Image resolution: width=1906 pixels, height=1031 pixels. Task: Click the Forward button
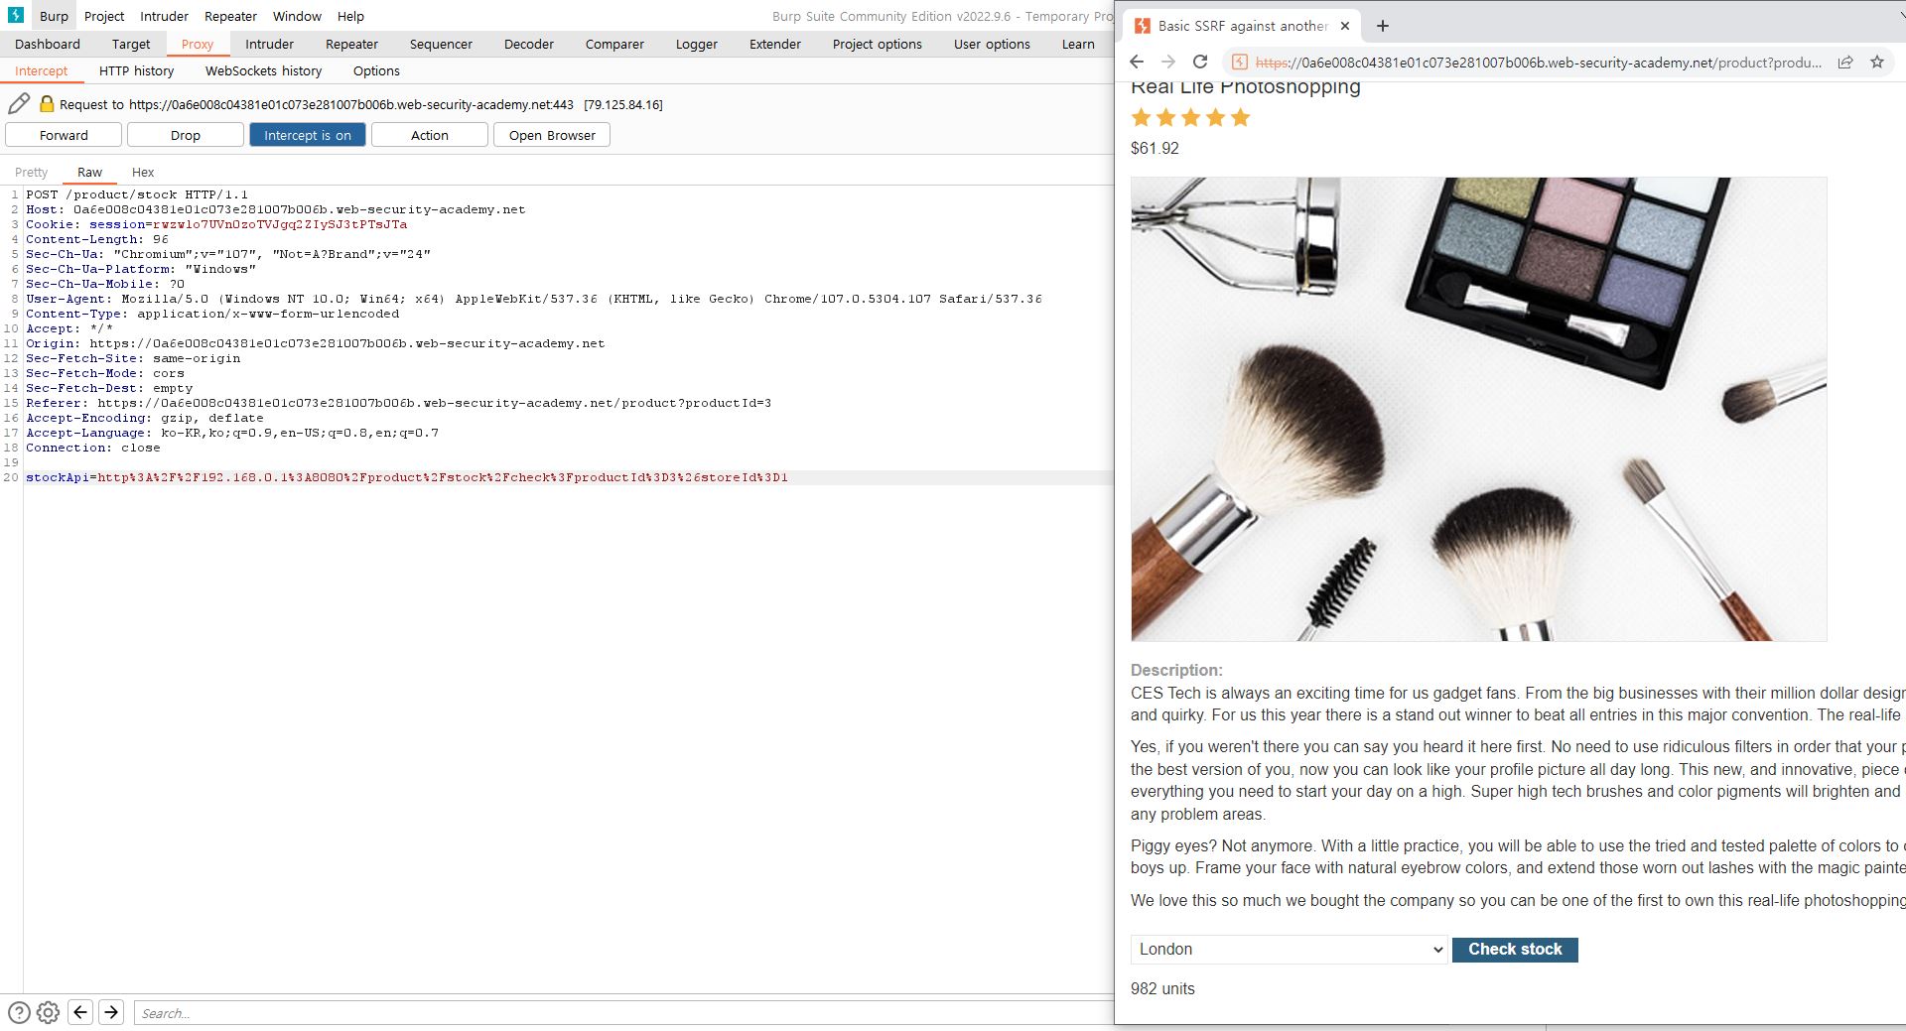click(64, 135)
